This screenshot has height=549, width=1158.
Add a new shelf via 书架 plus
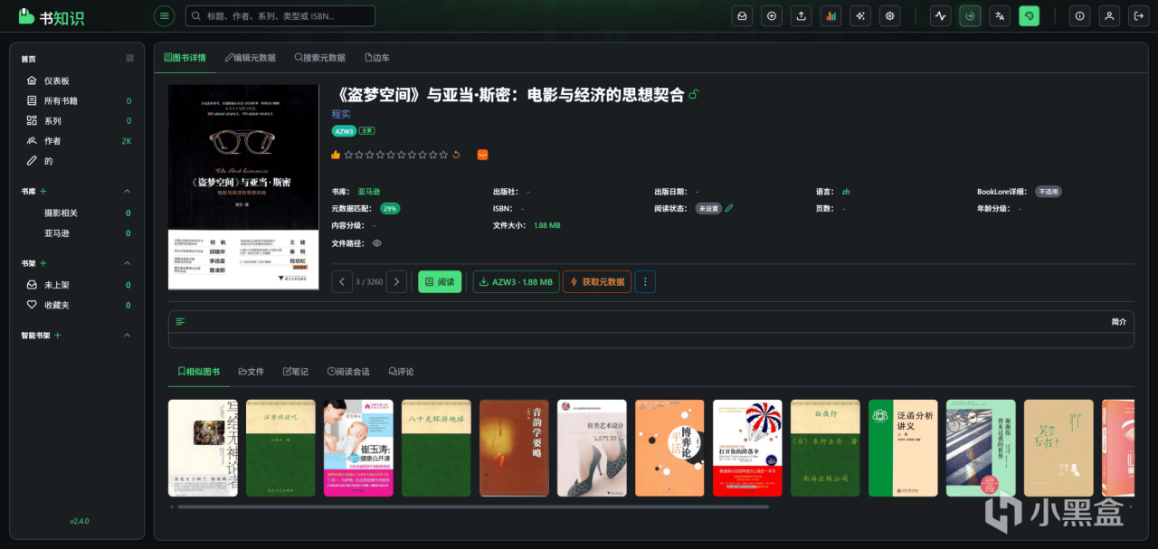(x=43, y=263)
